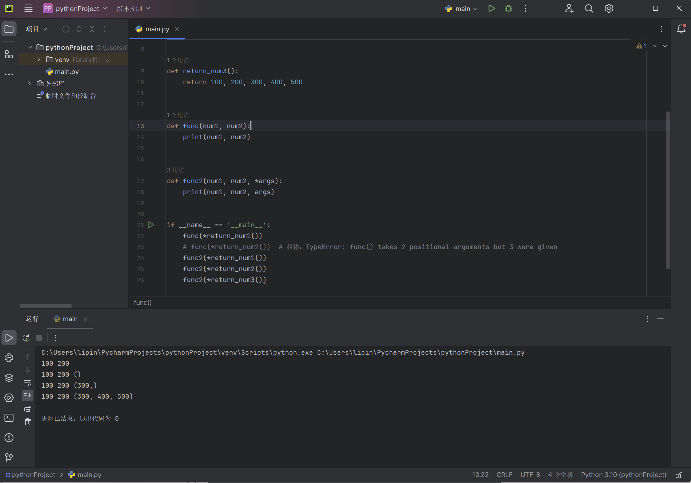Open project panel options menu
The width and height of the screenshot is (691, 483).
click(105, 29)
